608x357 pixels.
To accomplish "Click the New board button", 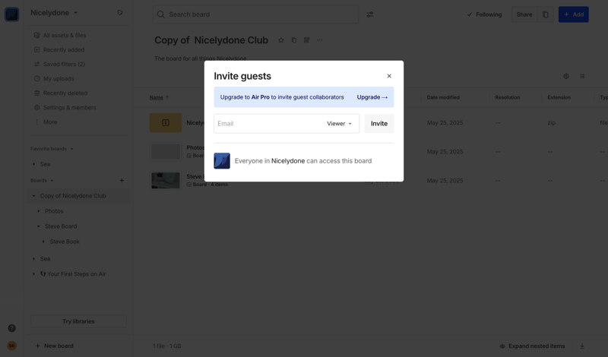I will coord(54,346).
